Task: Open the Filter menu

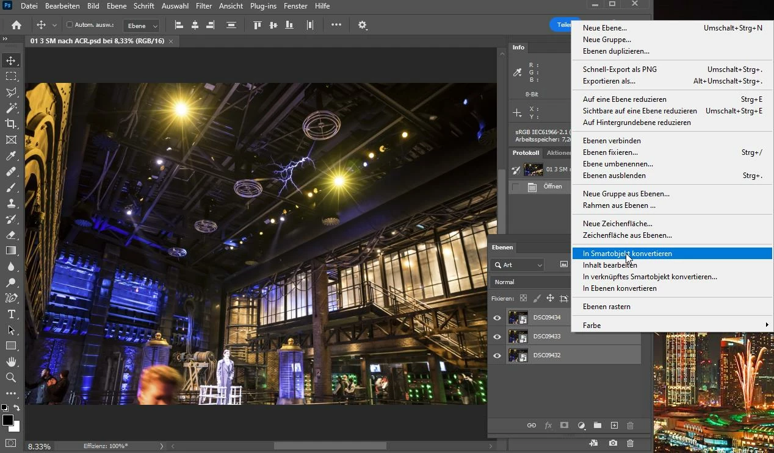Action: click(204, 6)
